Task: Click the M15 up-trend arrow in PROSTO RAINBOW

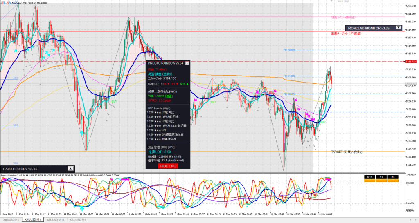Action: 187,83
